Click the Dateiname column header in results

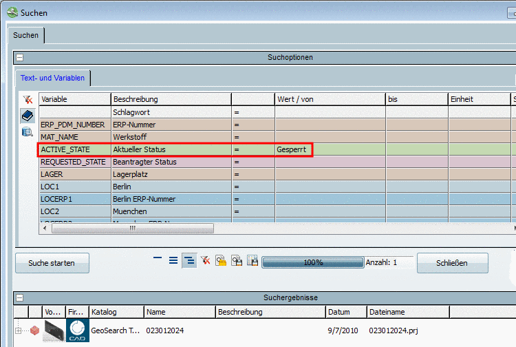[408, 312]
